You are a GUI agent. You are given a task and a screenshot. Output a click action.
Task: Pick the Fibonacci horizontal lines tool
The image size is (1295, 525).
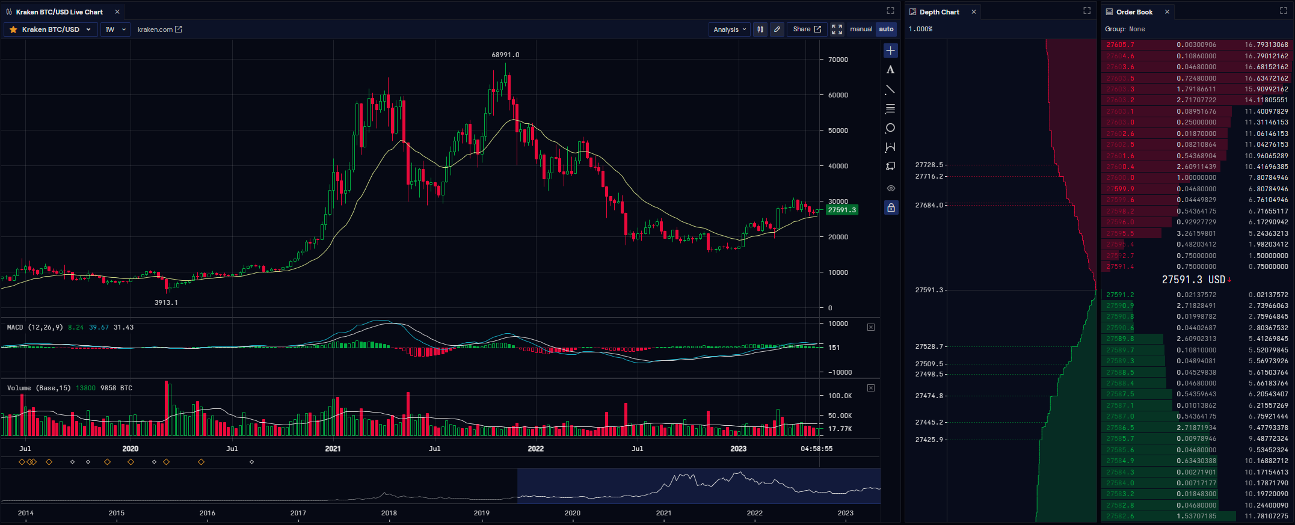click(890, 109)
